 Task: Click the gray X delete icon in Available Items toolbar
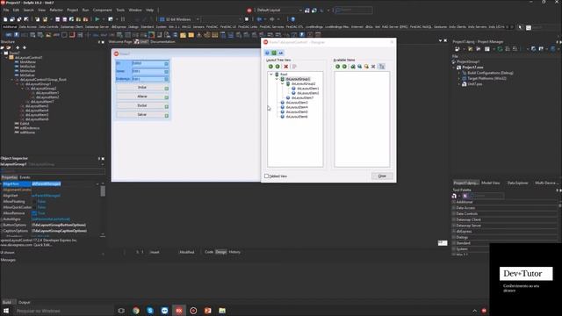point(373,67)
